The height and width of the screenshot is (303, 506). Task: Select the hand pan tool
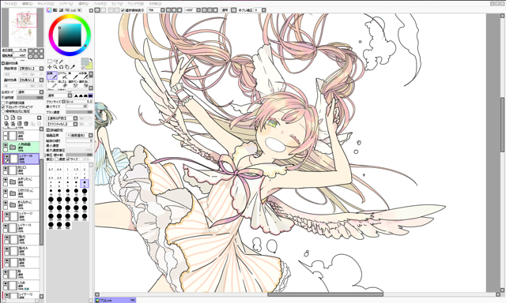67,67
